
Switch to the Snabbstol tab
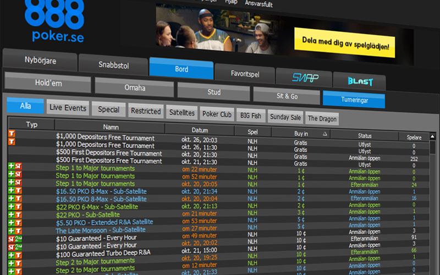113,65
